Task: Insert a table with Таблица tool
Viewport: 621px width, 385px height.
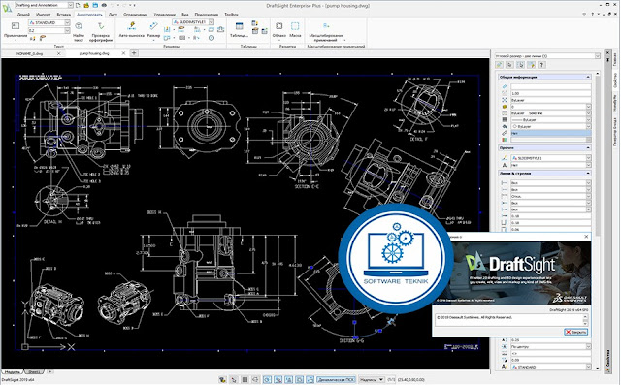Action: [x=239, y=30]
